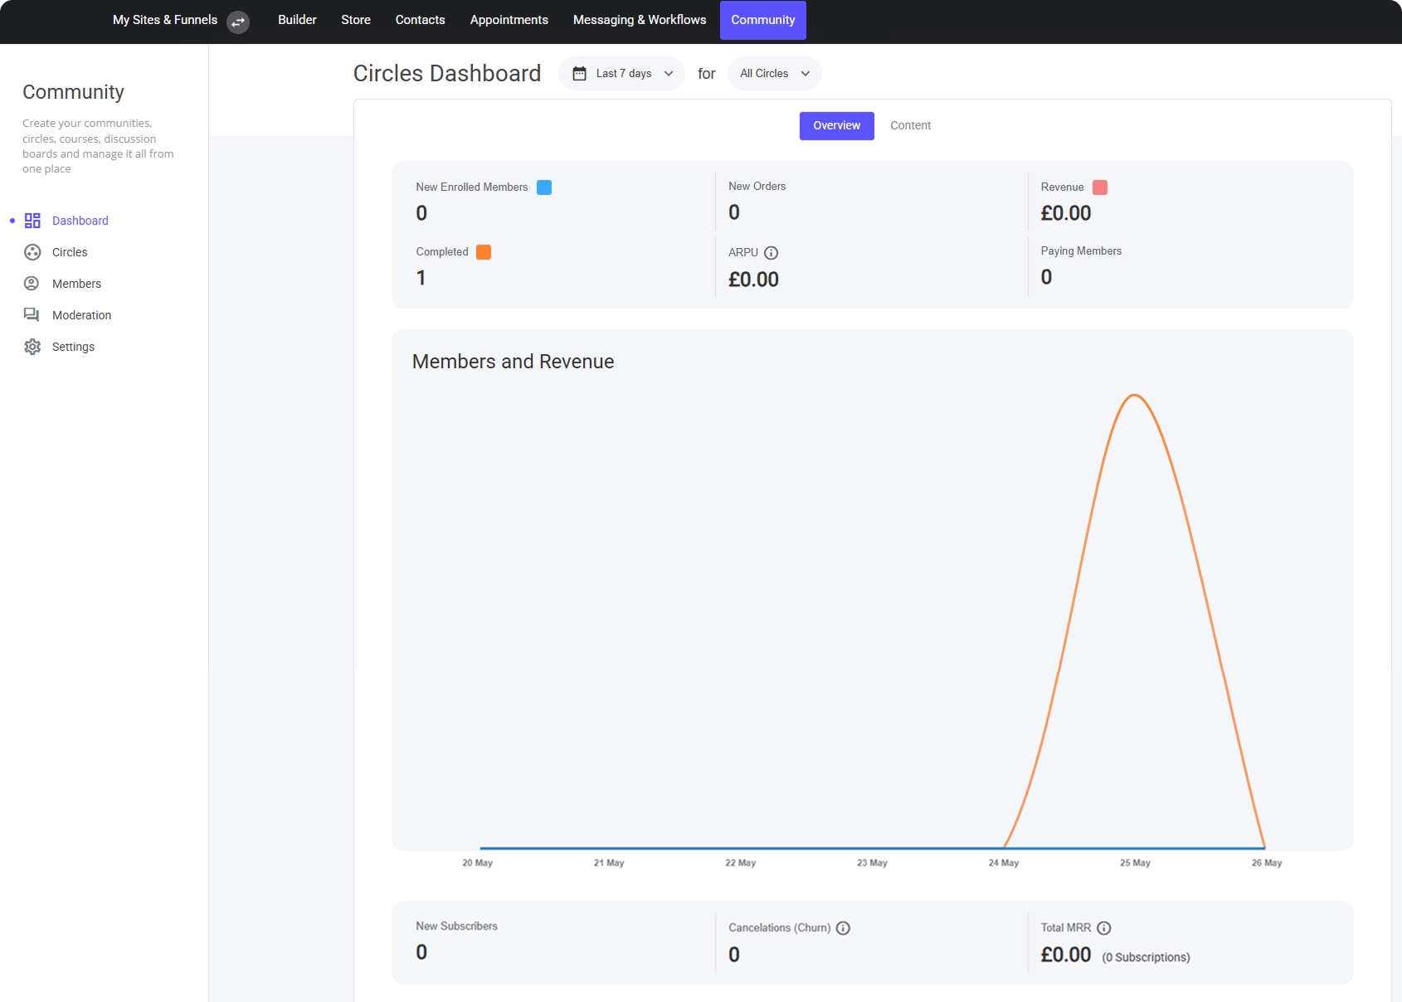This screenshot has height=1002, width=1402.
Task: Open the Last 7 days date dropdown
Action: coord(622,74)
